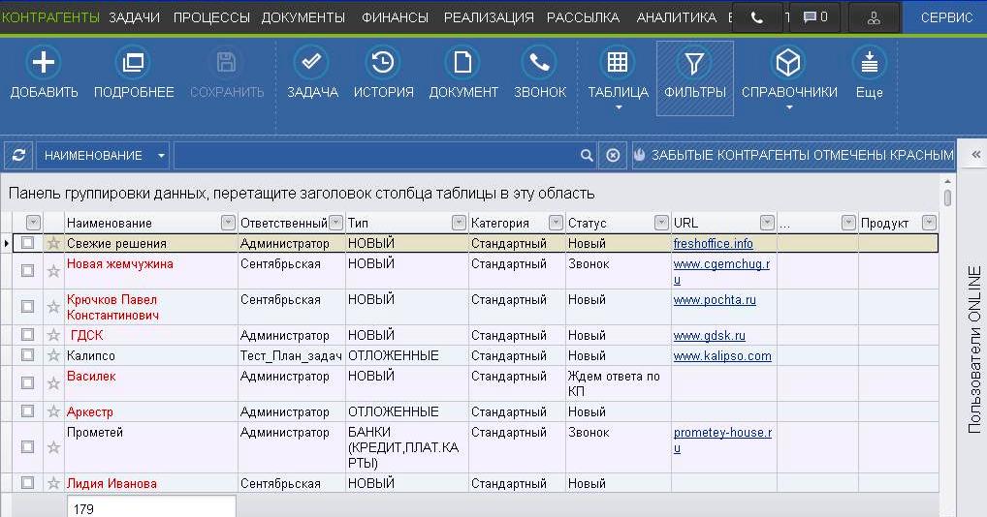Open the Документы menu
The image size is (987, 517).
coord(303,17)
